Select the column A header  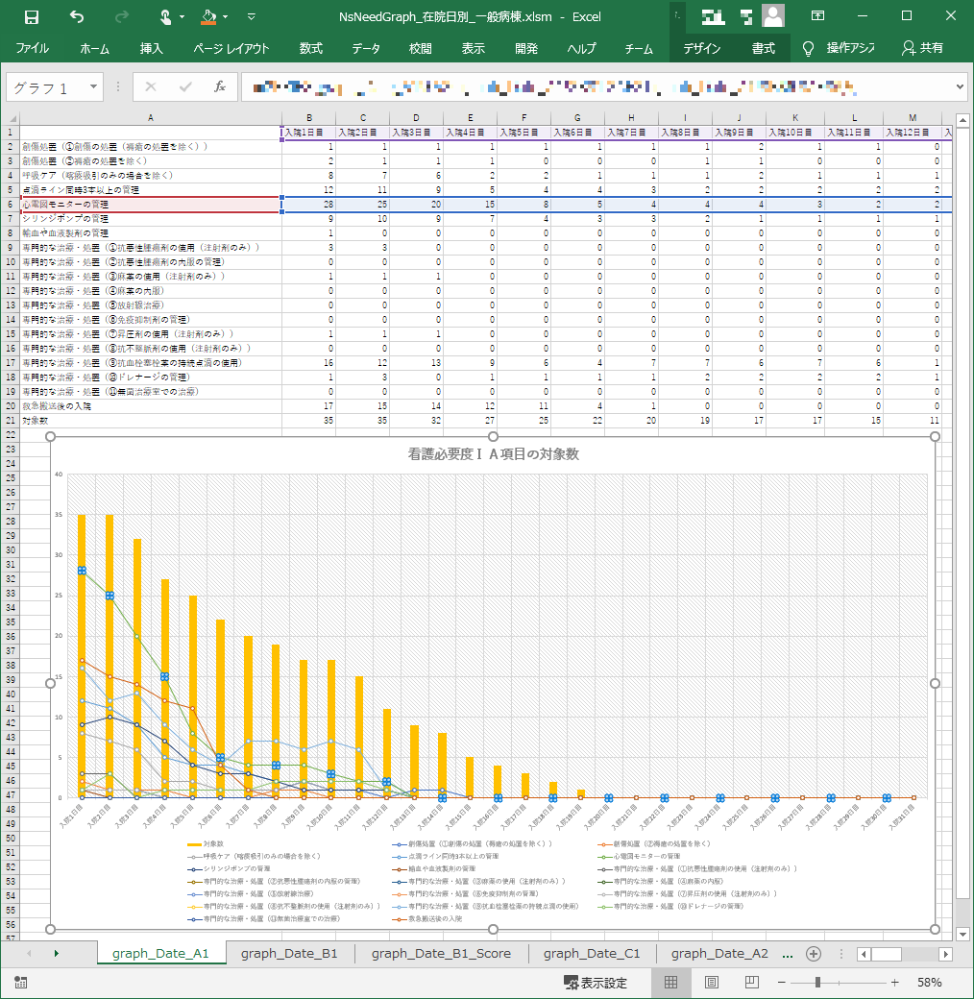pos(150,117)
